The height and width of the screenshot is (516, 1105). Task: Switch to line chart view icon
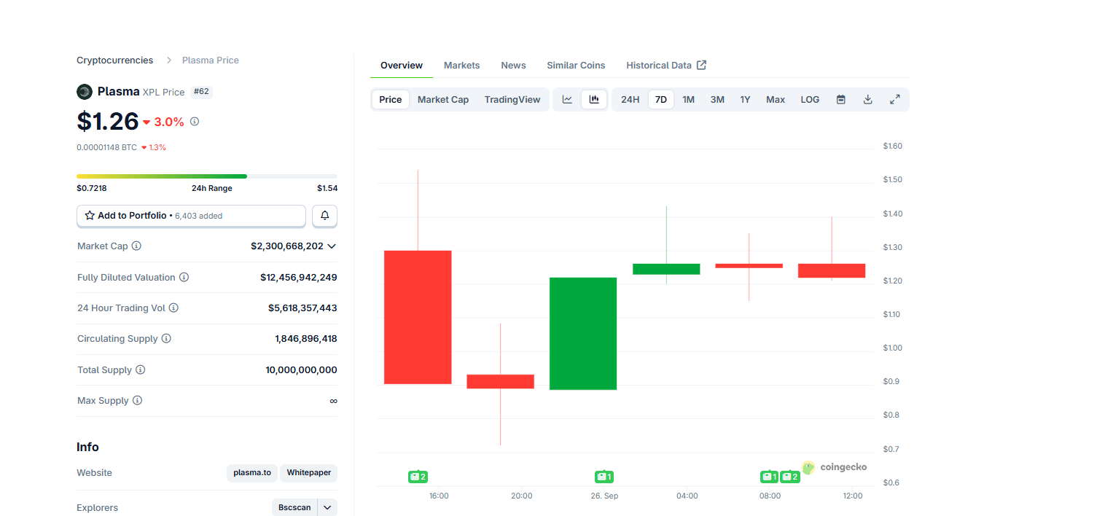567,100
